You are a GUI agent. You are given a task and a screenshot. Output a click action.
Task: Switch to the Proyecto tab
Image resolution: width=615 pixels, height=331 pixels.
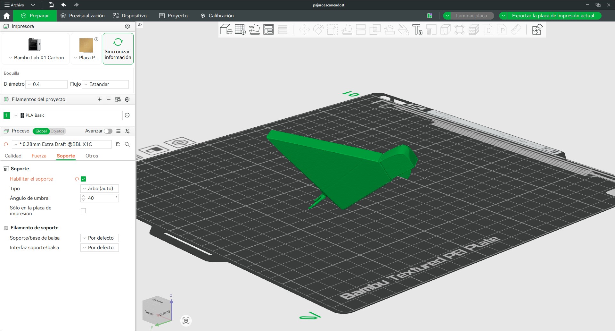(174, 16)
